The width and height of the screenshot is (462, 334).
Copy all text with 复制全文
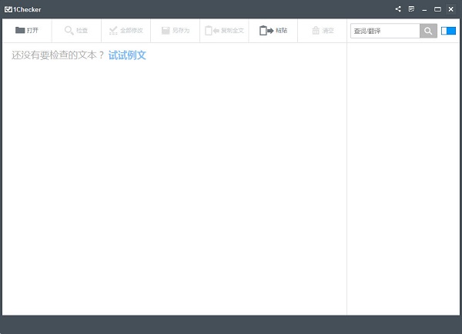coord(224,31)
